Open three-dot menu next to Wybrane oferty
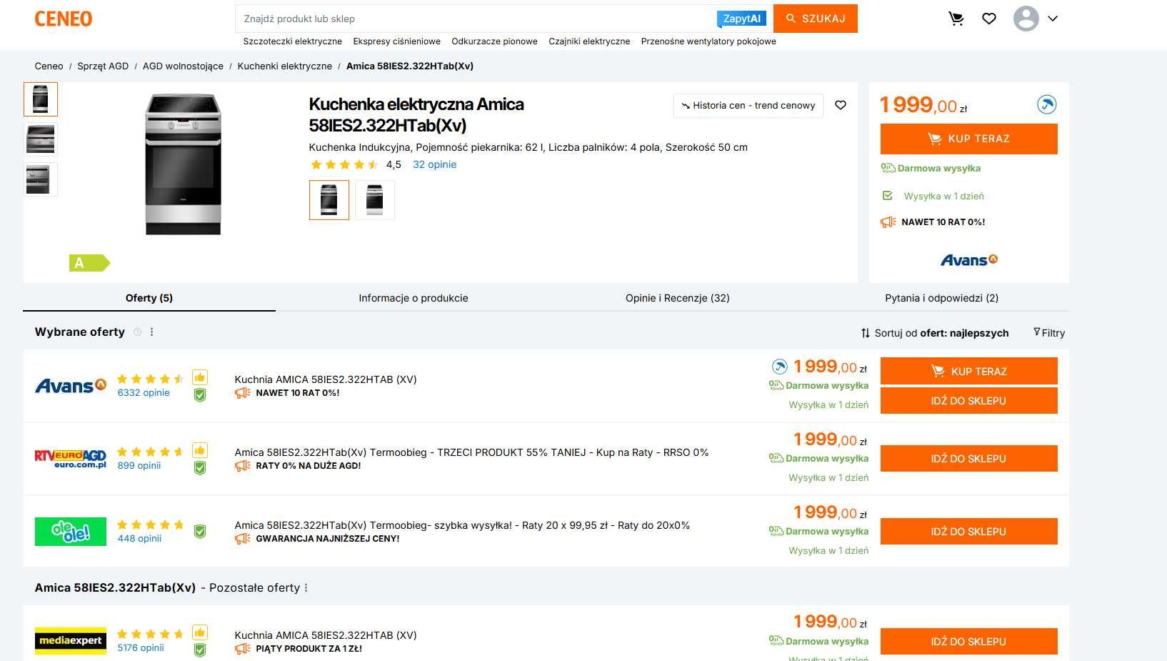 [152, 332]
